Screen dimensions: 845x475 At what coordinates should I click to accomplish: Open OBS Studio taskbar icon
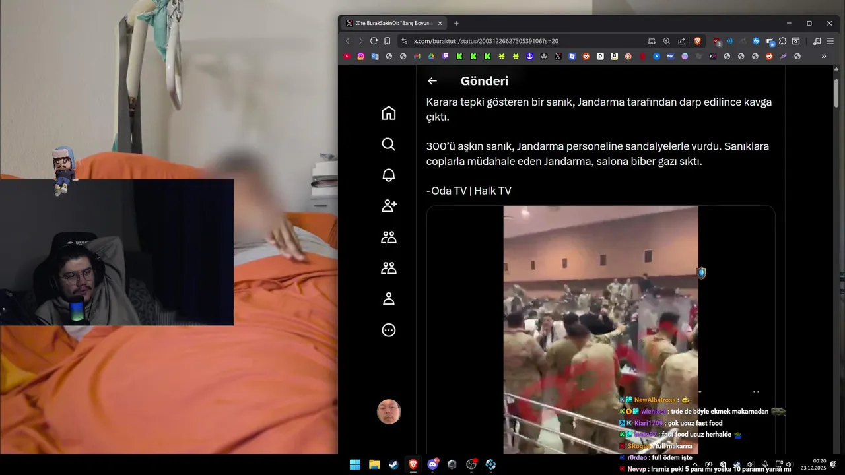471,464
